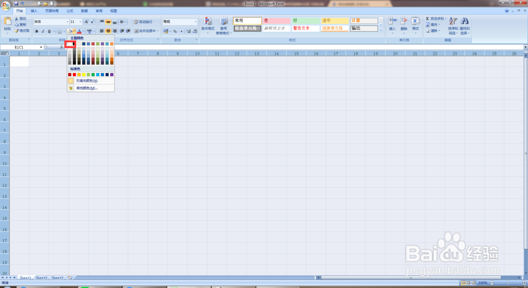Click the Delete cells (删除) icon

(x=404, y=21)
